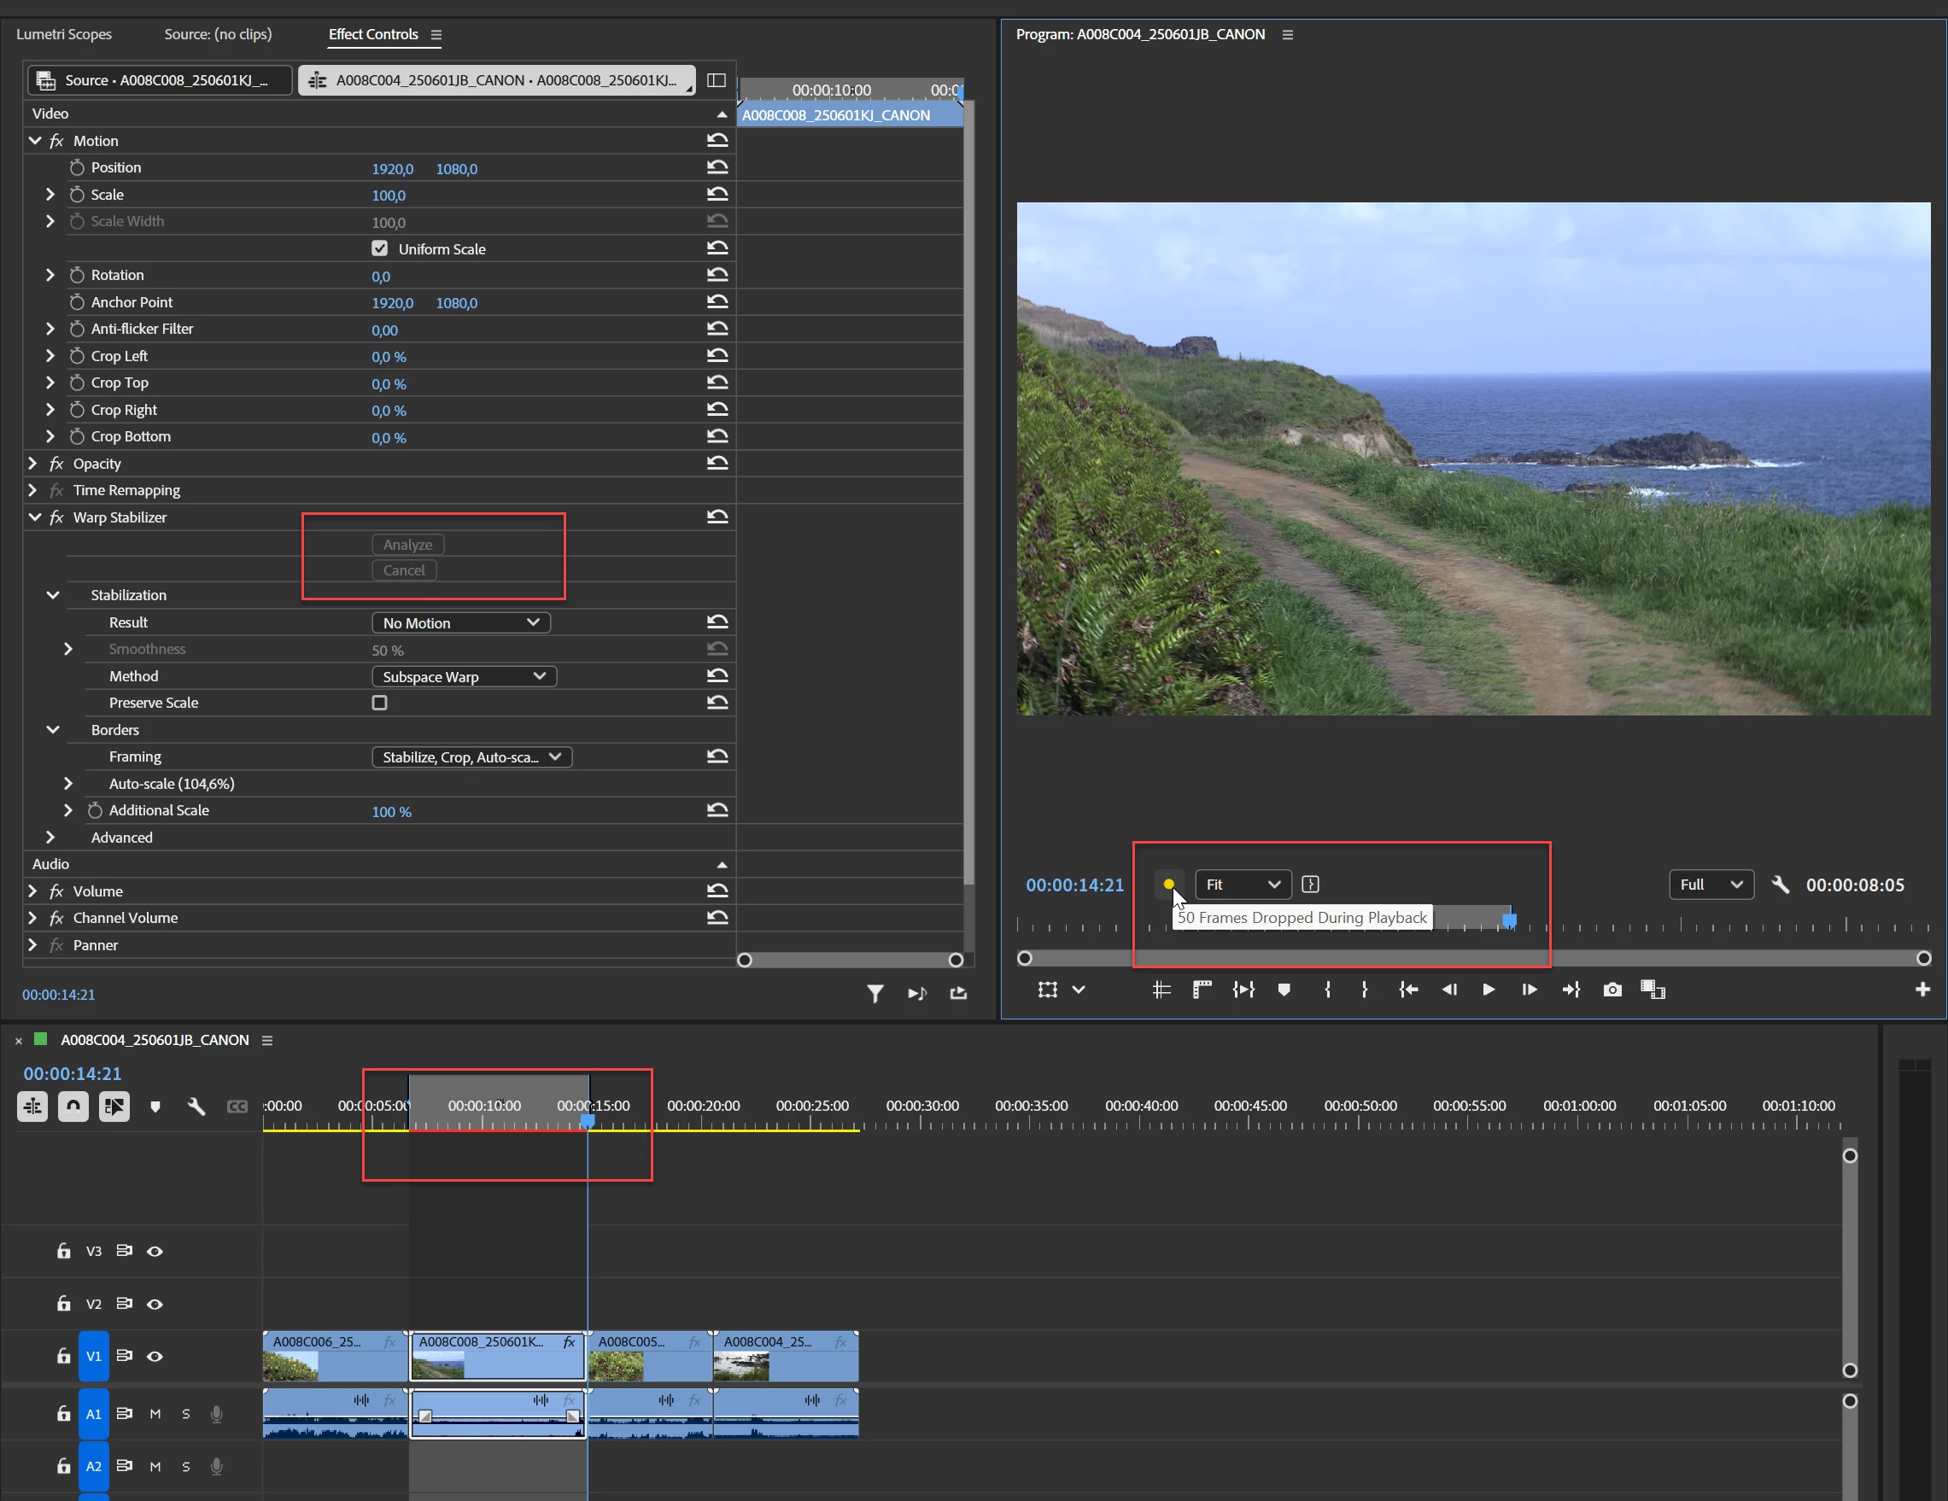1948x1501 pixels.
Task: Click the Program monitor button editor plus
Action: 1922,989
